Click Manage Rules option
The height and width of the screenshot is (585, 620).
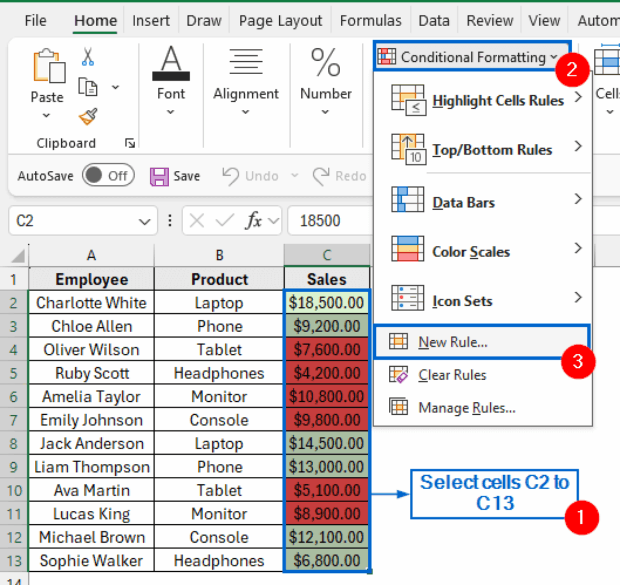tap(467, 408)
